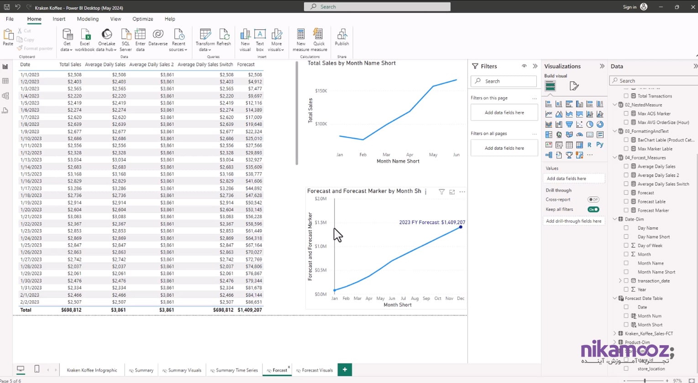The image size is (698, 383).
Task: Select the R script visual icon
Action: 589,145
